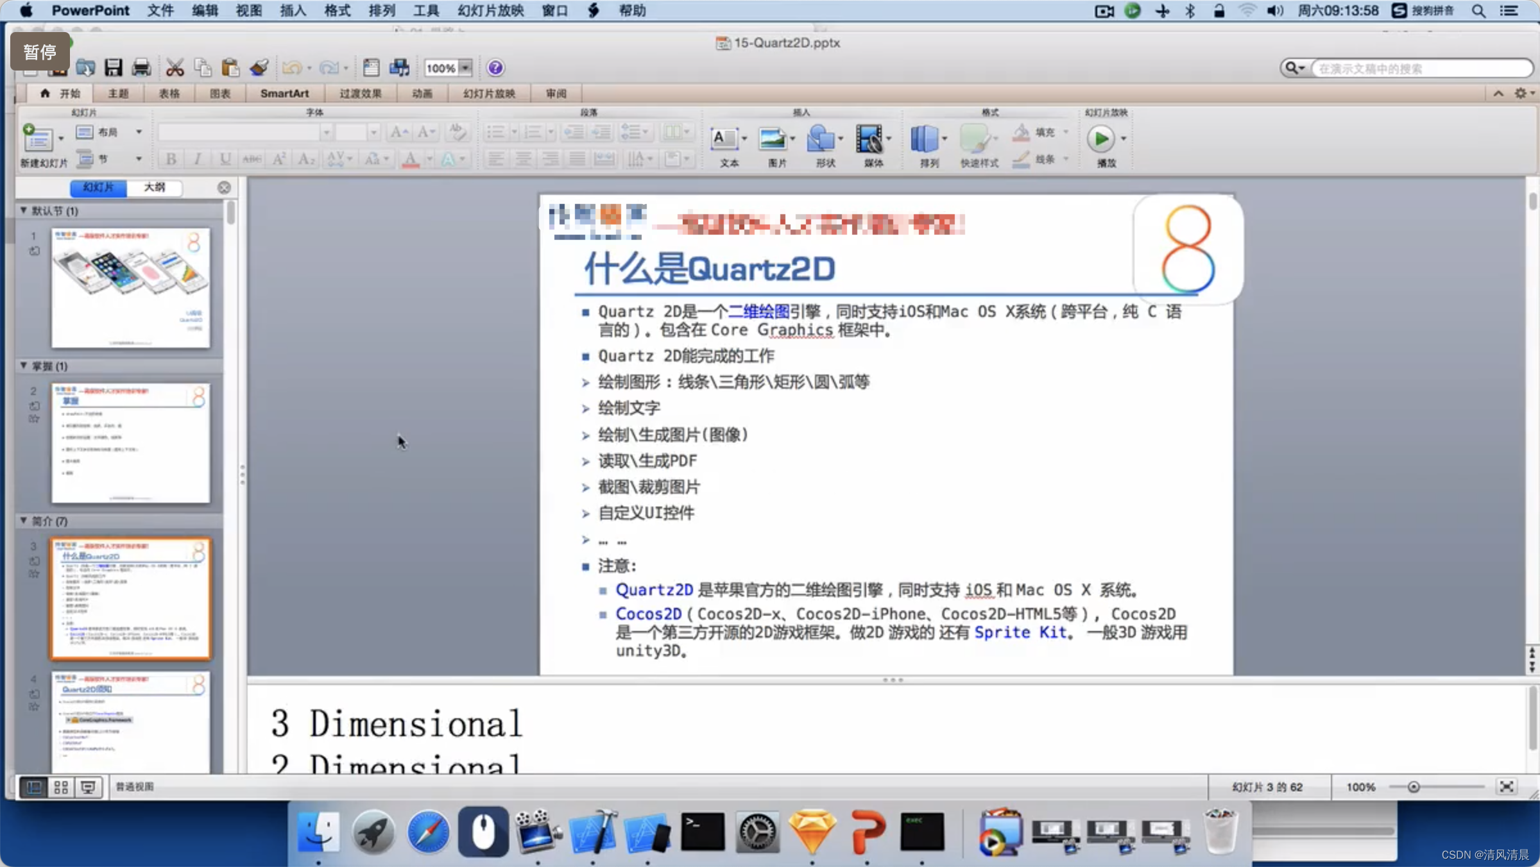1540x867 pixels.
Task: Open the font name dropdown
Action: tap(326, 132)
